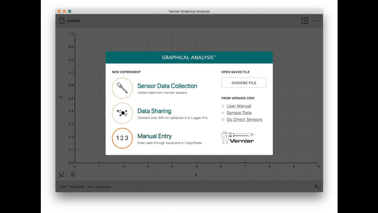Click the Manual Entry 123 icon
Image resolution: width=378 pixels, height=213 pixels.
122,138
